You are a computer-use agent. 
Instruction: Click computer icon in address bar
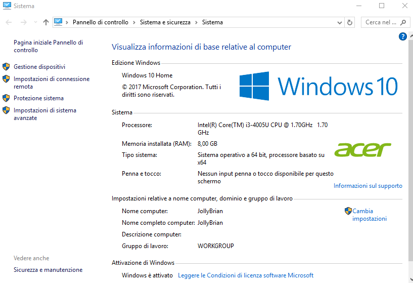(x=58, y=22)
